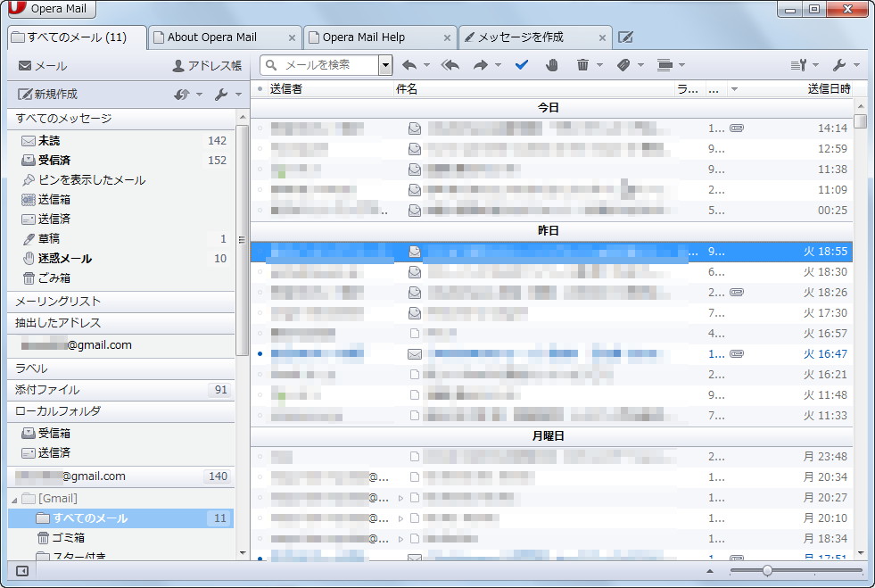Toggle unread dot on 火 16:47 message
Viewport: 875px width, 588px height.
tap(260, 354)
